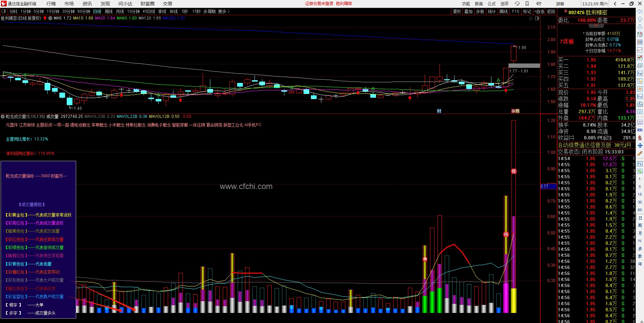Toggle the left panel icon before 分时
This screenshot has width=644, height=323.
click(4, 11)
